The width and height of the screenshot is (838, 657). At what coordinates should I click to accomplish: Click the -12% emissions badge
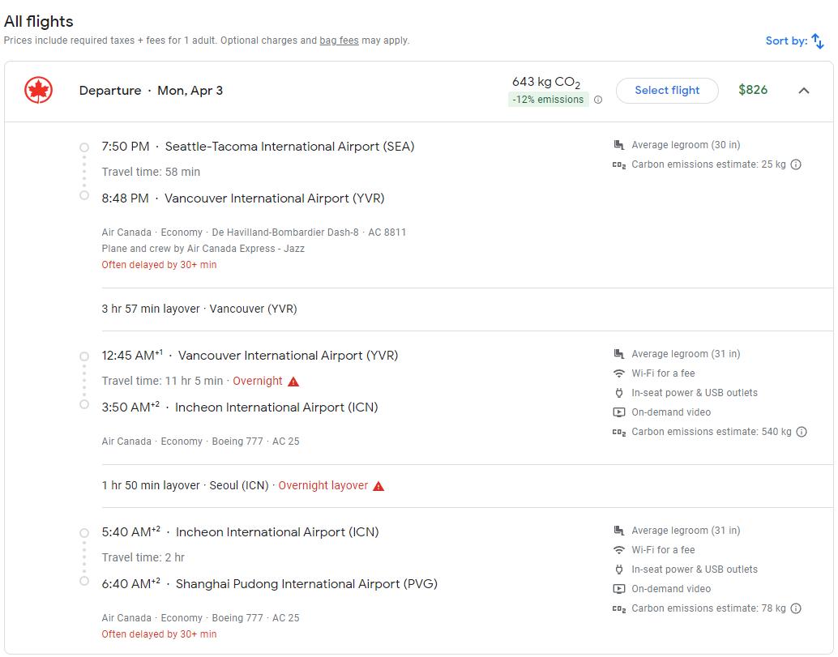point(548,100)
